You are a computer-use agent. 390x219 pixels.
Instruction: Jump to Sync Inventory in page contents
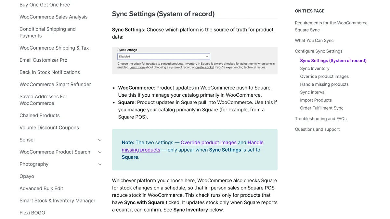[315, 68]
